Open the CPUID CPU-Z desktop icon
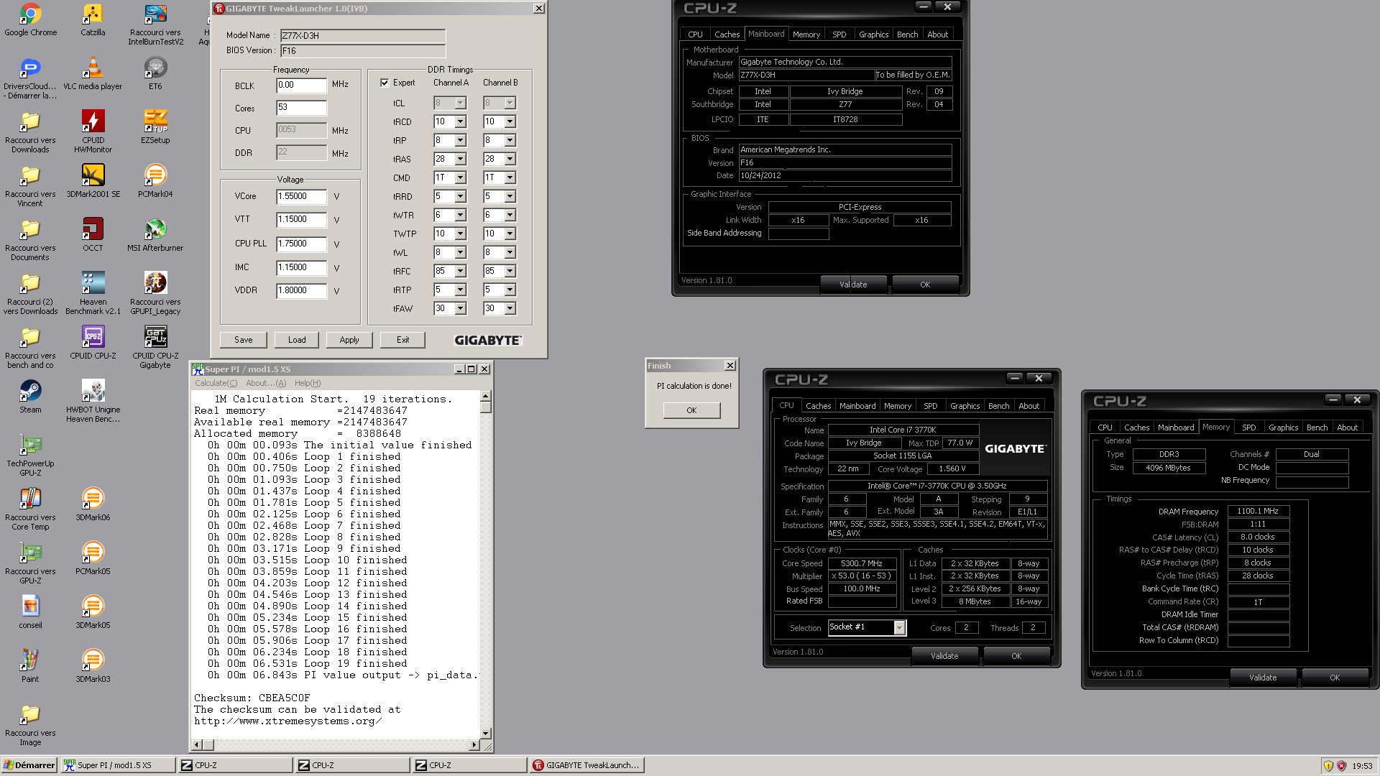The height and width of the screenshot is (776, 1380). click(93, 343)
